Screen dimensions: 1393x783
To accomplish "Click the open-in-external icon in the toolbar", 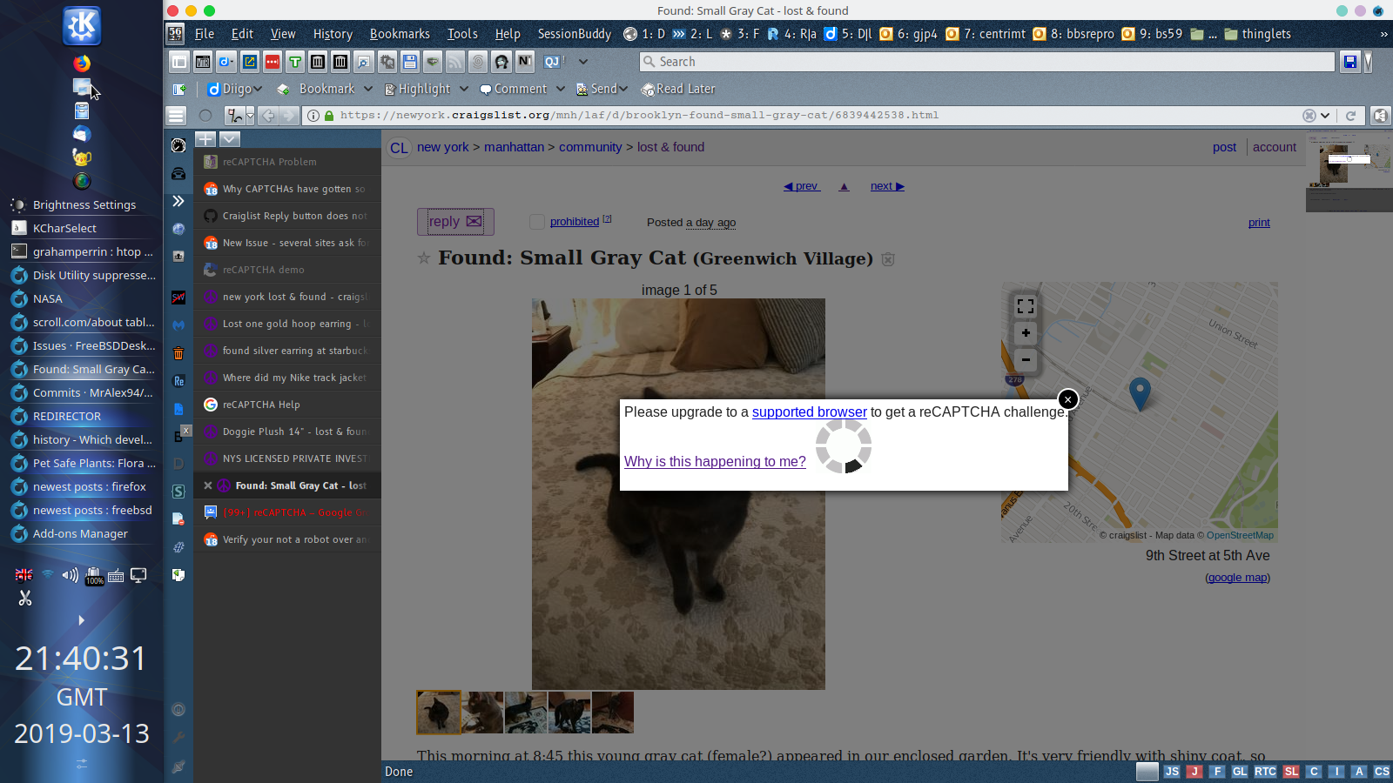I will point(250,62).
